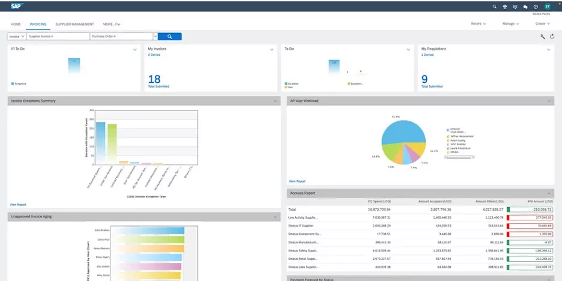Refresh the dashboard with reload icon
Image resolution: width=562 pixels, height=281 pixels.
(552, 37)
